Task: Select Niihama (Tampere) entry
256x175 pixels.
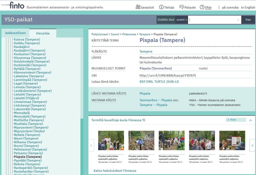Action: (x=28, y=142)
